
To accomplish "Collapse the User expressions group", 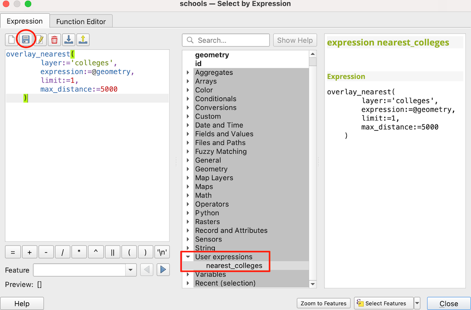I will [188, 256].
